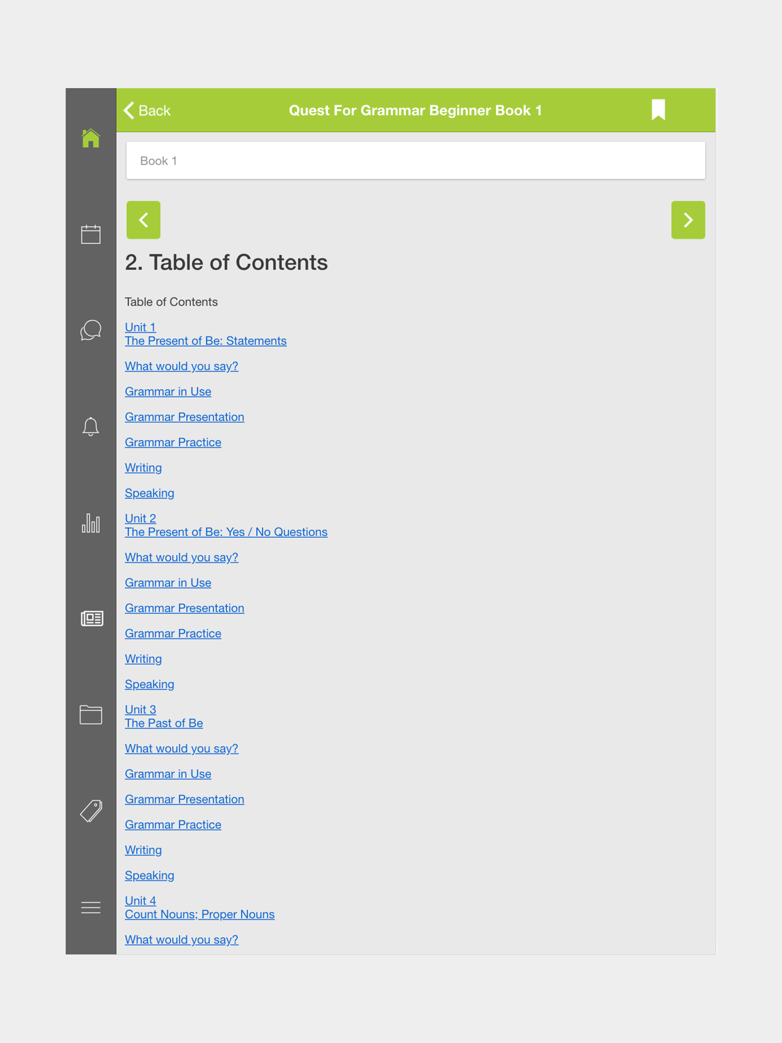The height and width of the screenshot is (1043, 782).
Task: Open the hamburger menu icon
Action: point(90,908)
